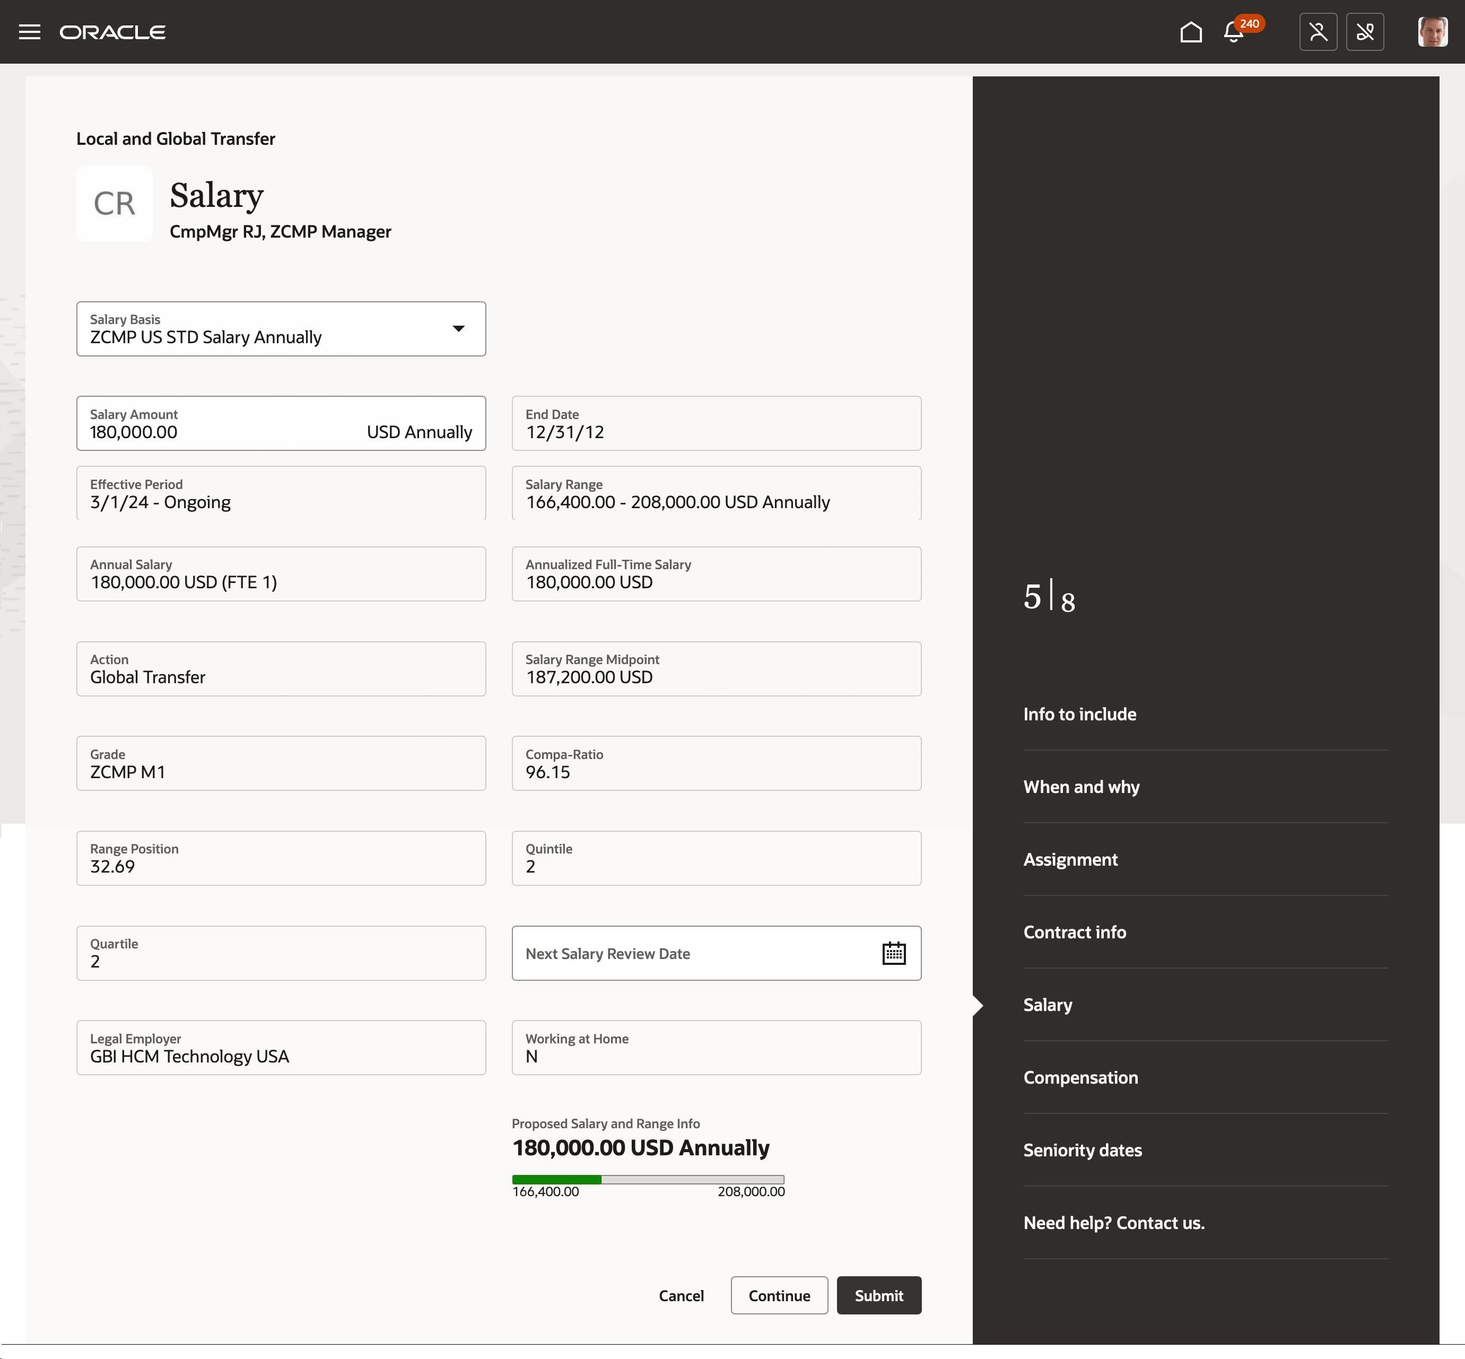Go to the Home page icon
Image resolution: width=1465 pixels, height=1359 pixels.
point(1191,32)
